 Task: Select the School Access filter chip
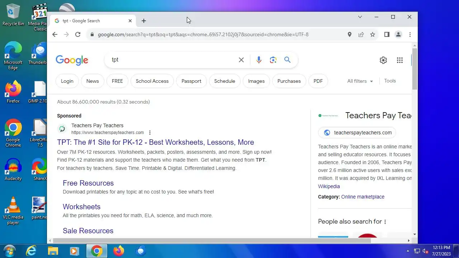[x=152, y=81]
